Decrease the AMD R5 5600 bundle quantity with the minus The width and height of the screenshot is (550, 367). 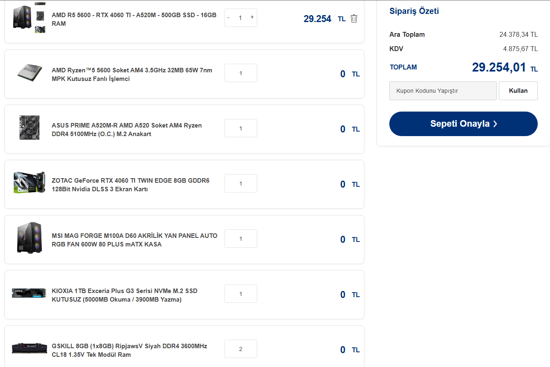tap(229, 18)
